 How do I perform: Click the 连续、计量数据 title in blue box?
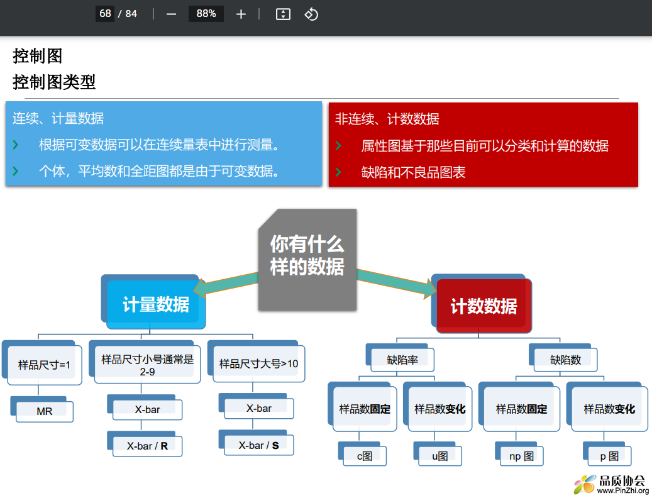[x=58, y=118]
